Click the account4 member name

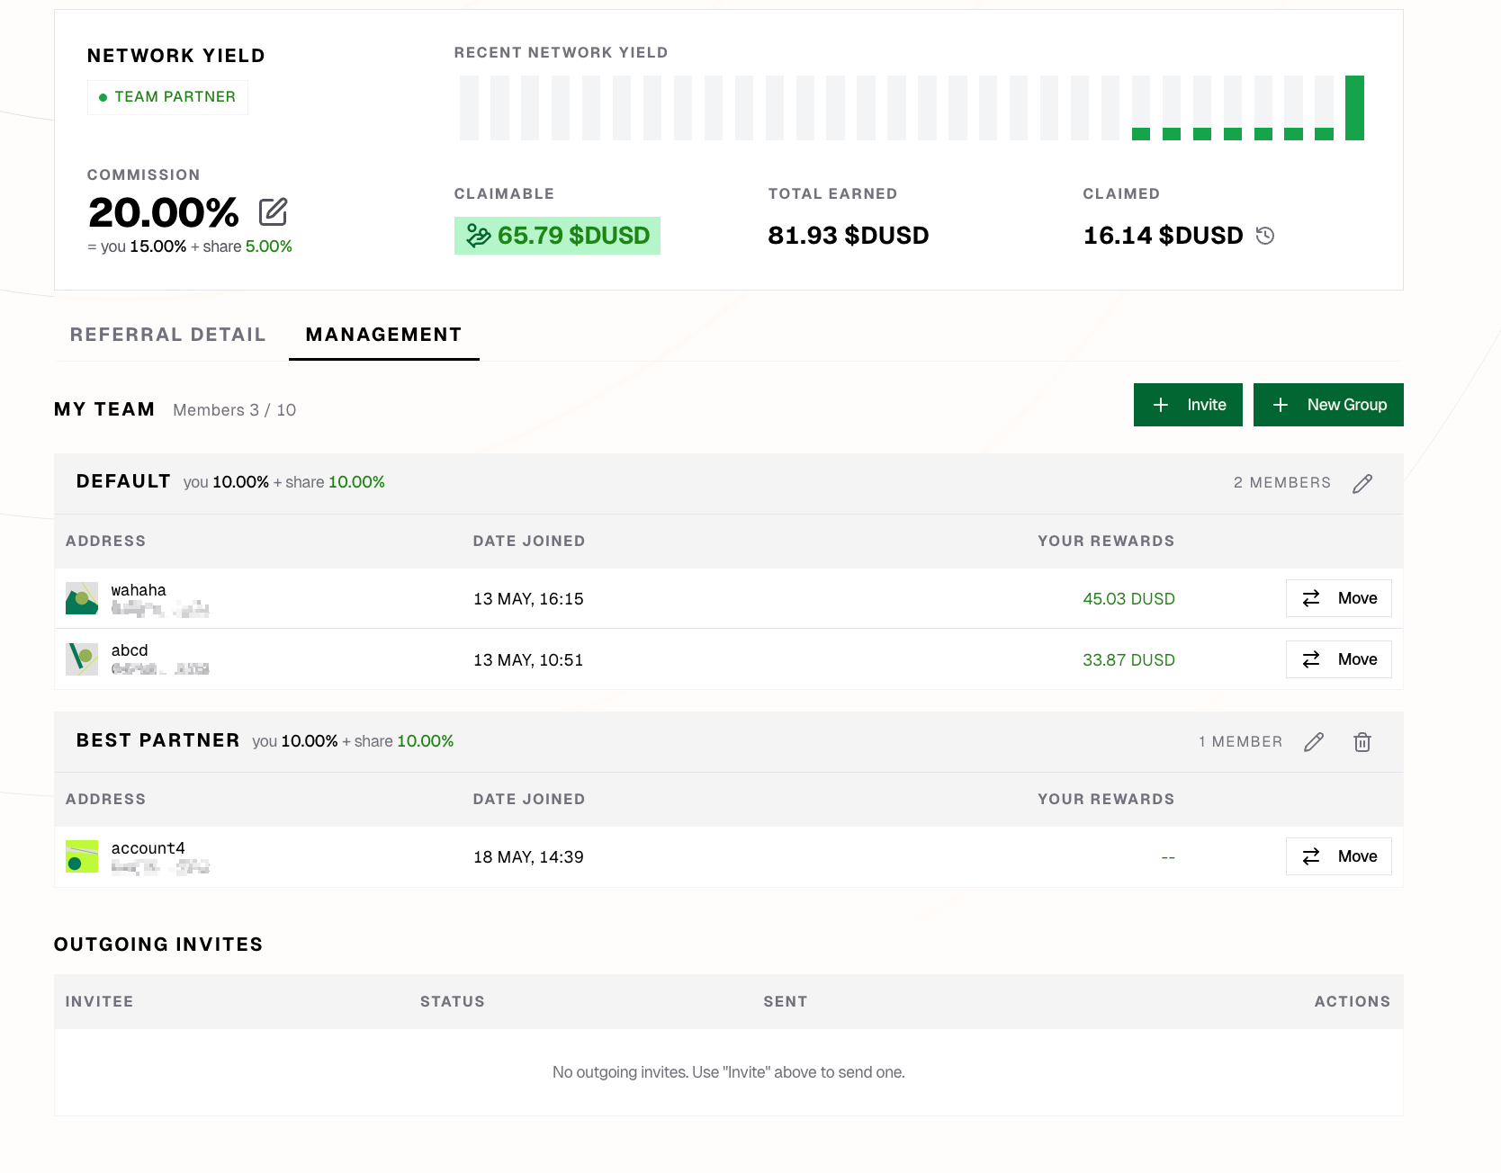tap(148, 848)
